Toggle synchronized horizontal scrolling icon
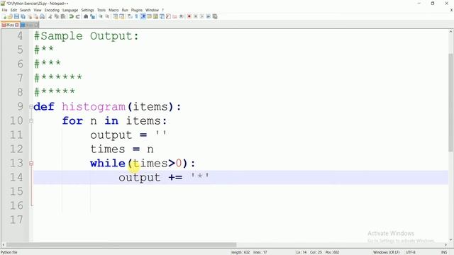 [121, 16]
